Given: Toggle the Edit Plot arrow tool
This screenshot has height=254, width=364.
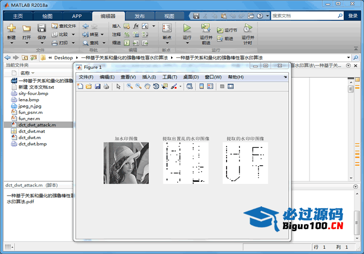Looking at the screenshot, I should [x=118, y=86].
